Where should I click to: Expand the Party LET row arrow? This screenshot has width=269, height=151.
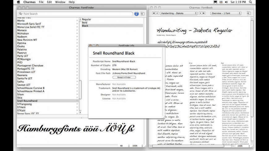(x=77, y=56)
